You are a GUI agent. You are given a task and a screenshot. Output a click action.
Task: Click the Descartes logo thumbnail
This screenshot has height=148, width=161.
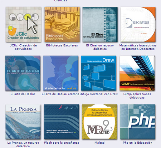coord(138,24)
